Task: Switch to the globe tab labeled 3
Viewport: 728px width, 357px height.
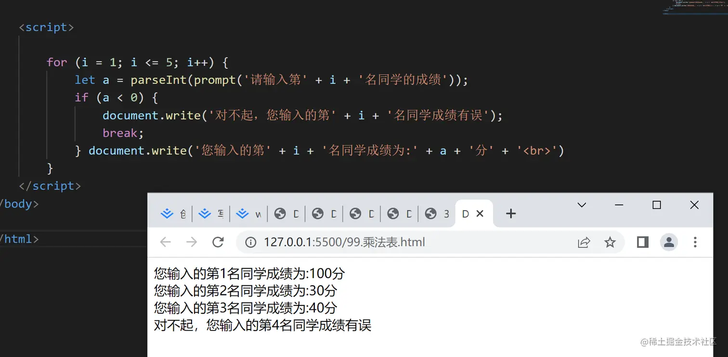Action: [x=437, y=214]
